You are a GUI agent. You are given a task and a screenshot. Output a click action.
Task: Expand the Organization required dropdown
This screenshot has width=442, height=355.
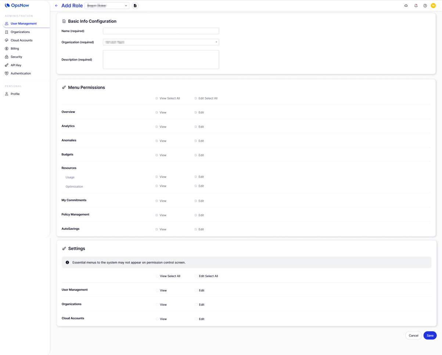click(x=161, y=42)
